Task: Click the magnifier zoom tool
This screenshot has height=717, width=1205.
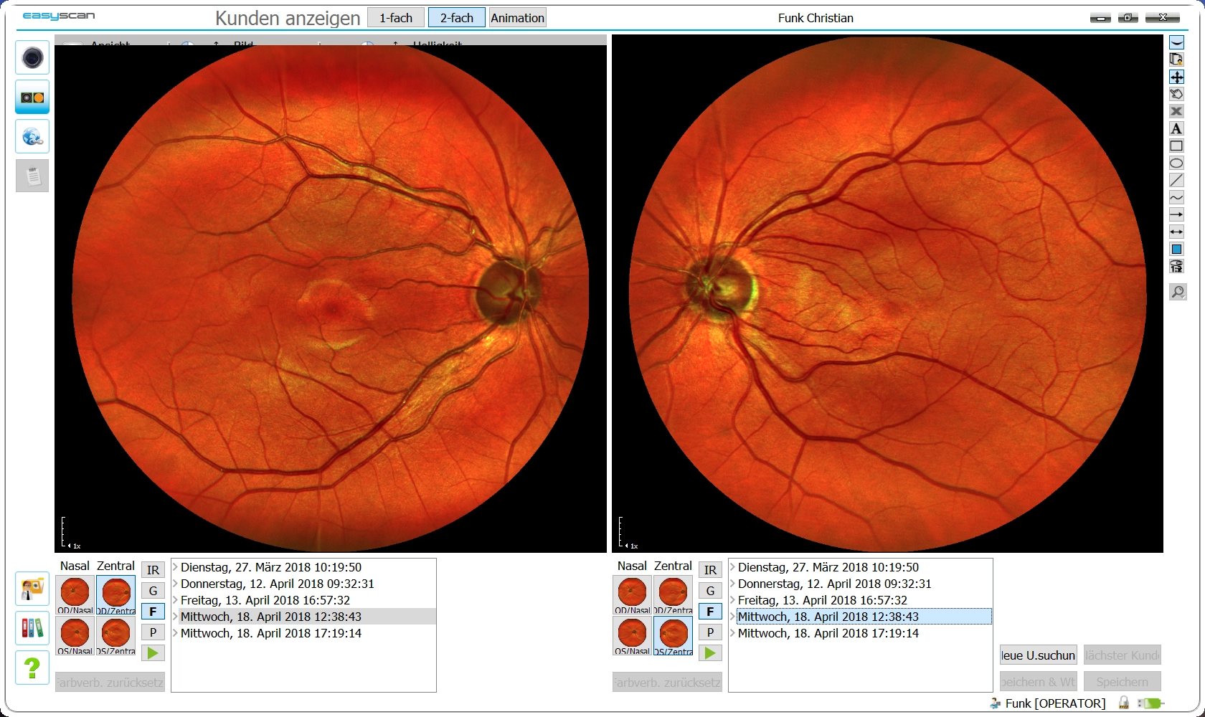Action: (1177, 292)
